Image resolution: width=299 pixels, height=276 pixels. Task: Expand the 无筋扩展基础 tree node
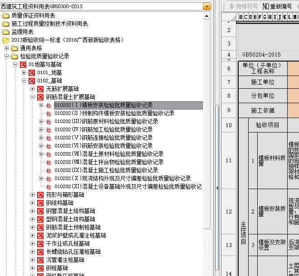(33, 89)
